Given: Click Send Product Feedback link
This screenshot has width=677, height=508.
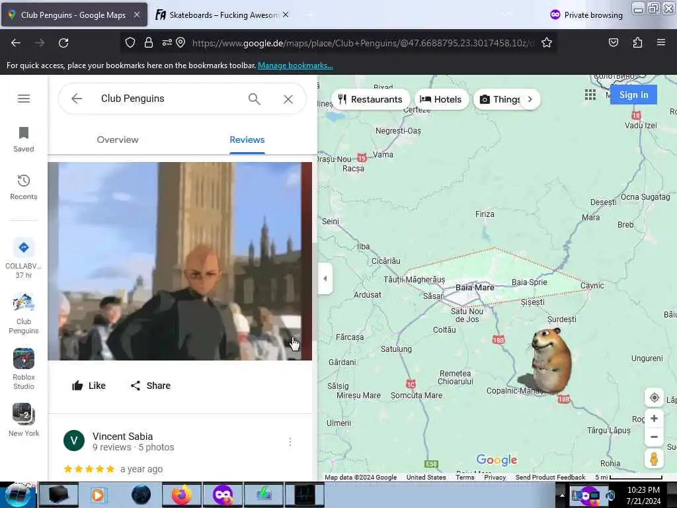Looking at the screenshot, I should [x=550, y=478].
